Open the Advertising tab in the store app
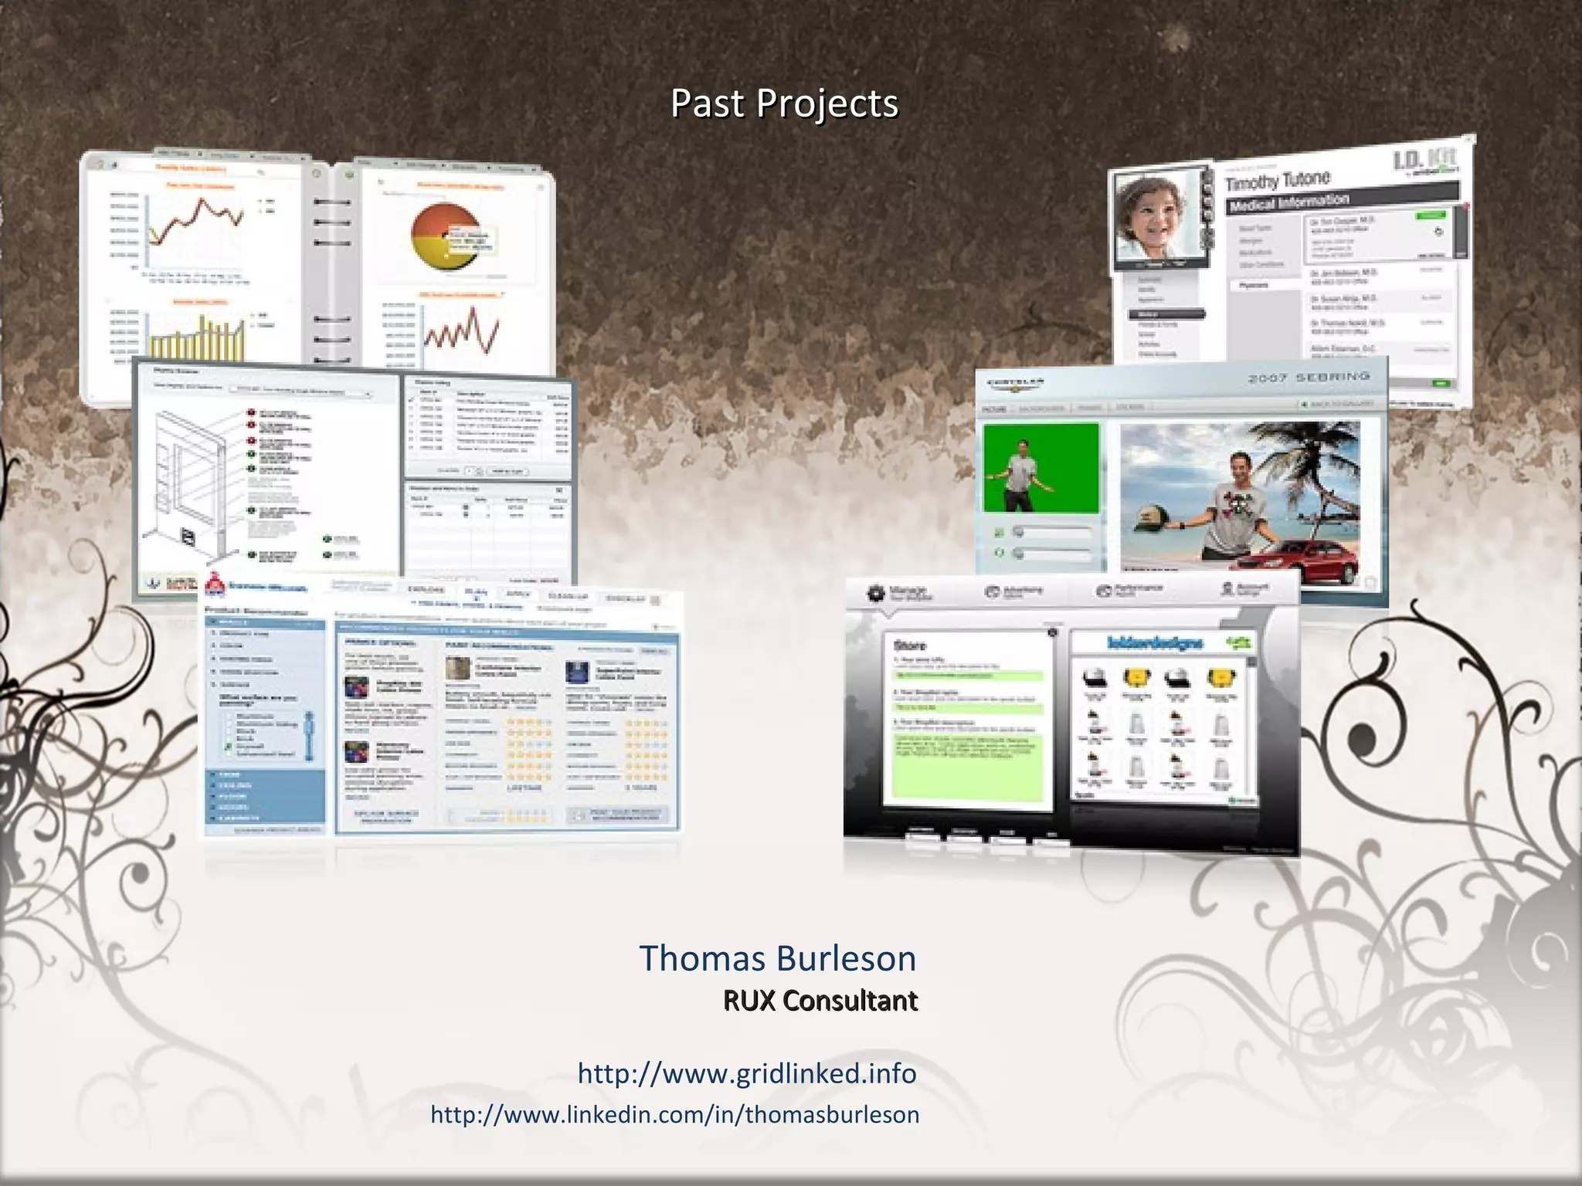The width and height of the screenshot is (1582, 1186). [1014, 591]
